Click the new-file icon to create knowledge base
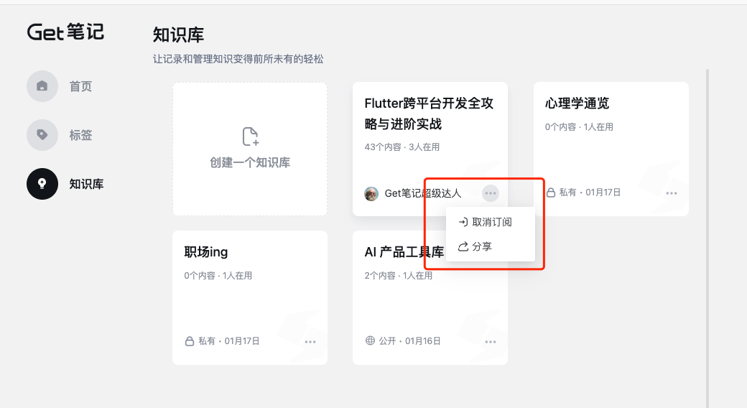This screenshot has width=747, height=408. pos(250,136)
